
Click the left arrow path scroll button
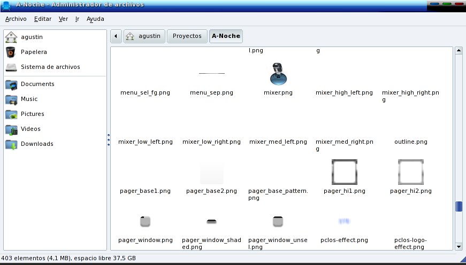pos(116,36)
